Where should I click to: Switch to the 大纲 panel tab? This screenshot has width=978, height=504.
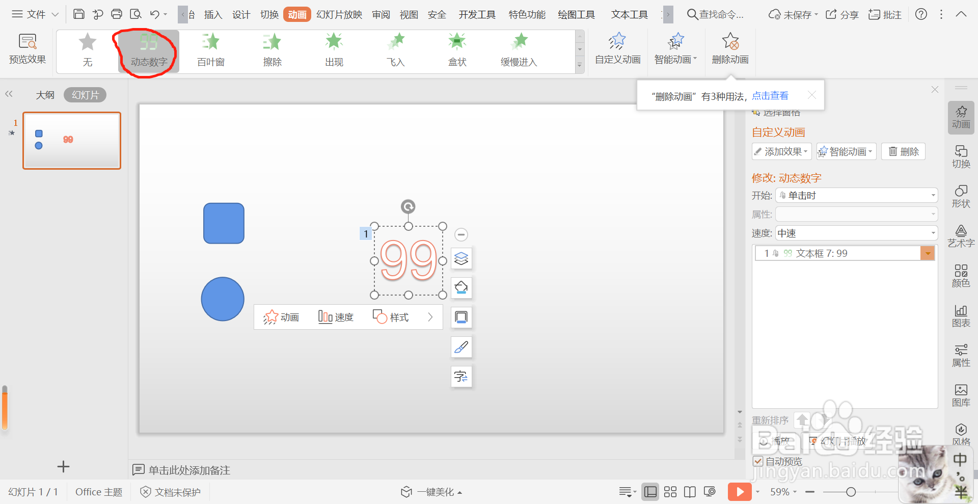(x=45, y=94)
